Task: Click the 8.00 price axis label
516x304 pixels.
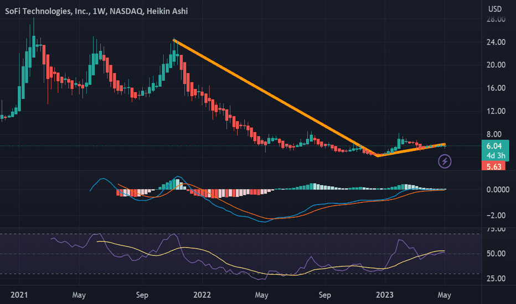Action: [494, 134]
